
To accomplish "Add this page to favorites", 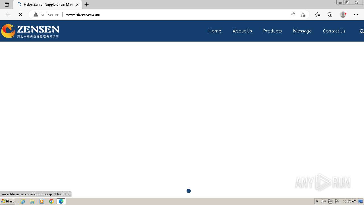I will coord(303,15).
